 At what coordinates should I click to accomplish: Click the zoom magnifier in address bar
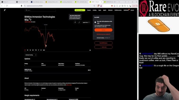[94, 6]
